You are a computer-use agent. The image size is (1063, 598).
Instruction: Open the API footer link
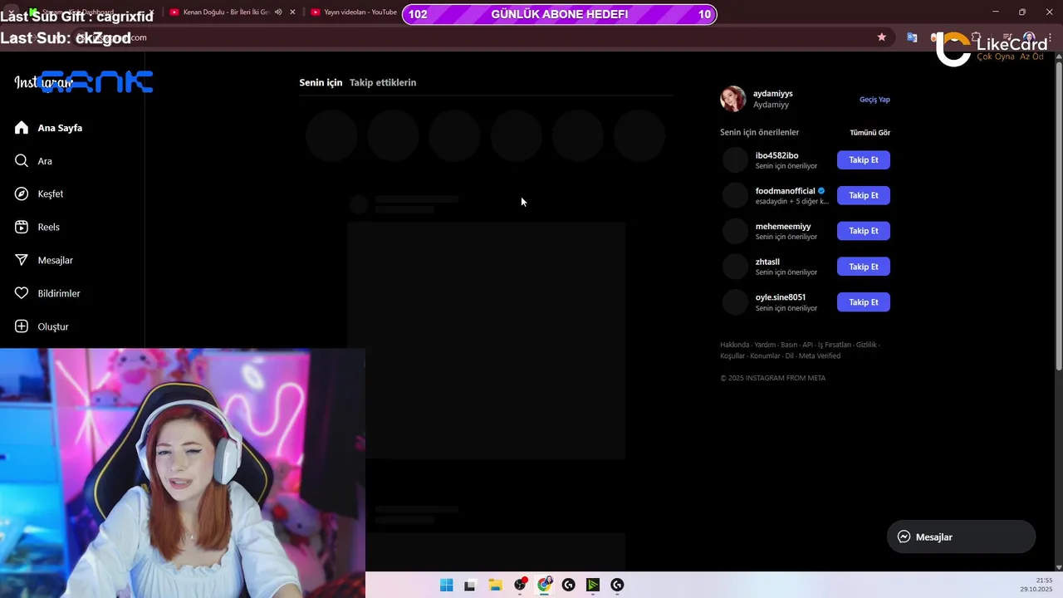click(807, 345)
